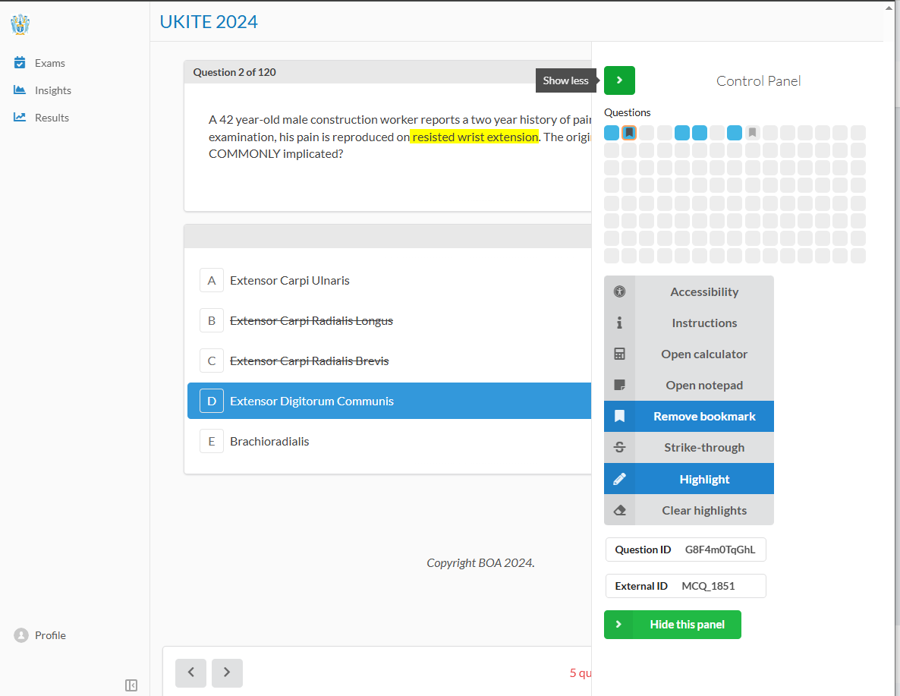Screen dimensions: 900x696
Task: Hide this panel using the green button
Action: [672, 624]
